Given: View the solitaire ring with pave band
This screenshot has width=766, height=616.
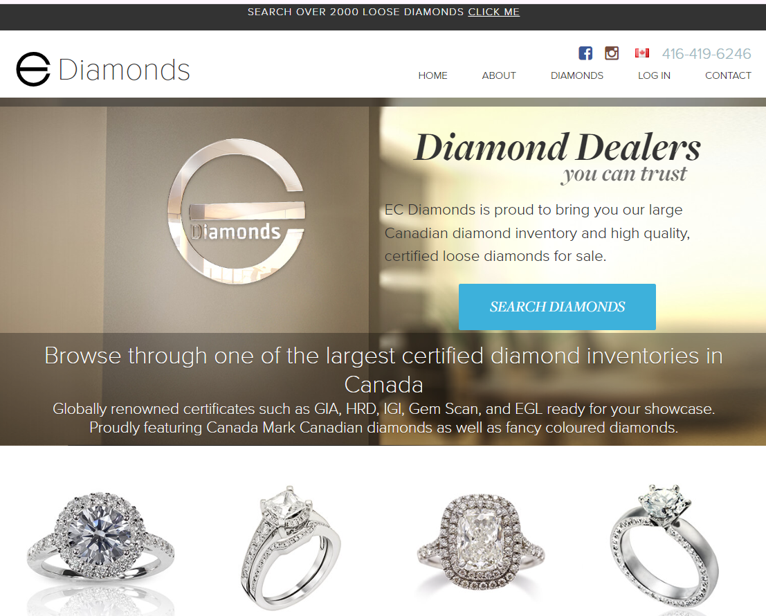Looking at the screenshot, I should click(x=664, y=546).
